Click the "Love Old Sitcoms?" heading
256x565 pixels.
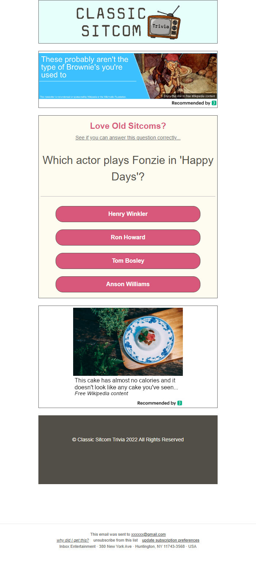(128, 126)
